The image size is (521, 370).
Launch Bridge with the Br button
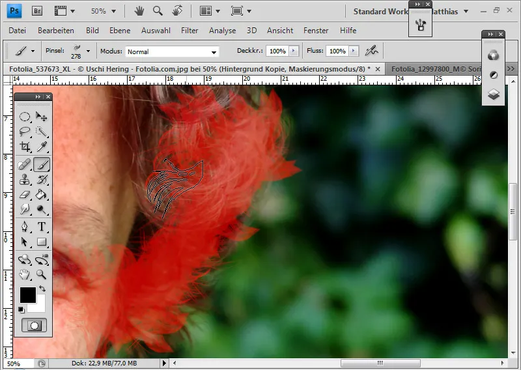tap(37, 11)
